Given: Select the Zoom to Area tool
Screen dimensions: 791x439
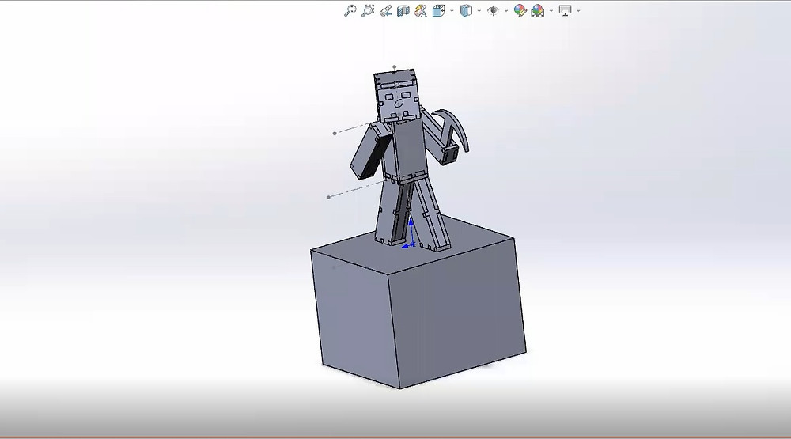Looking at the screenshot, I should (x=369, y=10).
